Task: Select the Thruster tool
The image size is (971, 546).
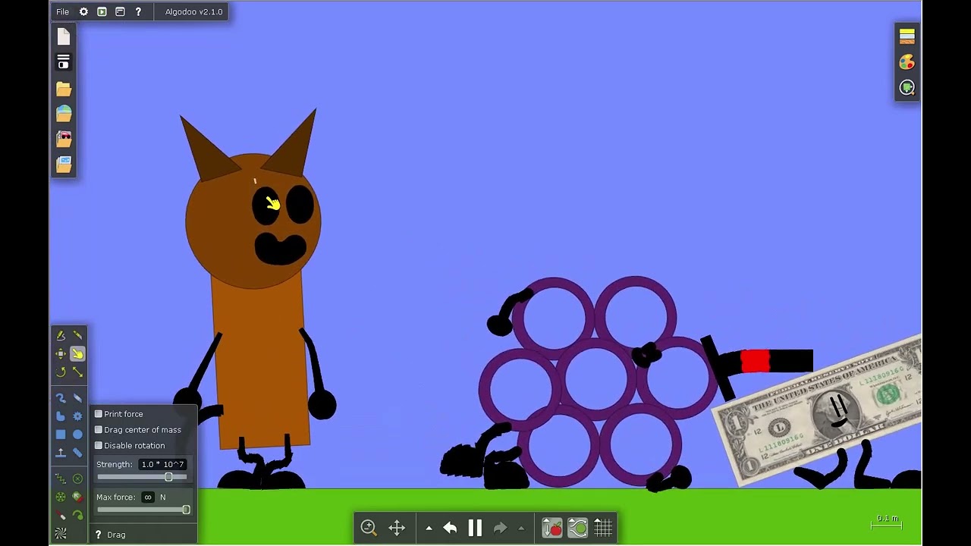Action: click(x=77, y=497)
